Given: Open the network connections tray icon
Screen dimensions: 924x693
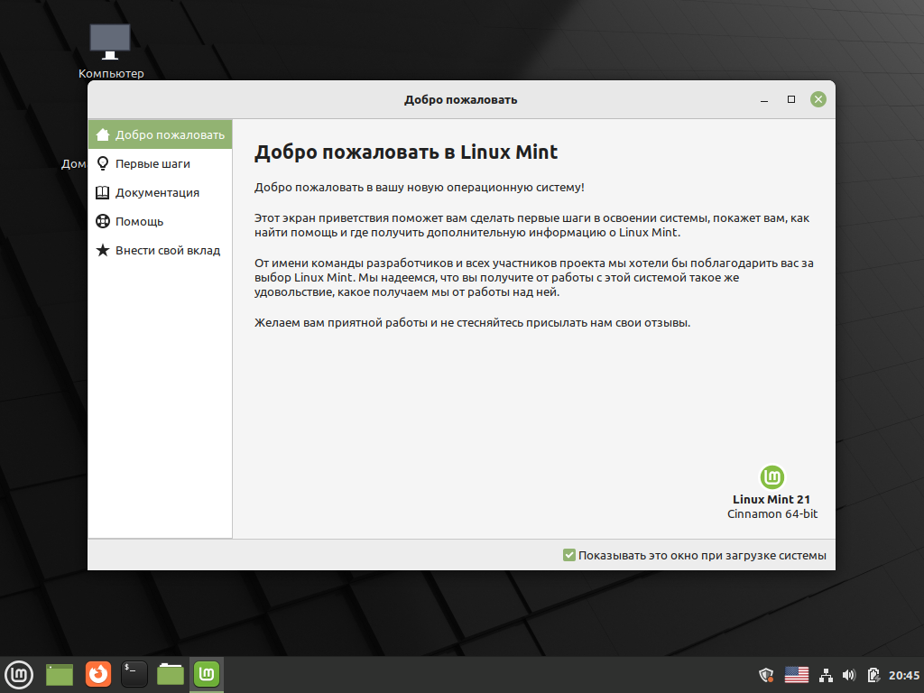Looking at the screenshot, I should click(x=827, y=675).
